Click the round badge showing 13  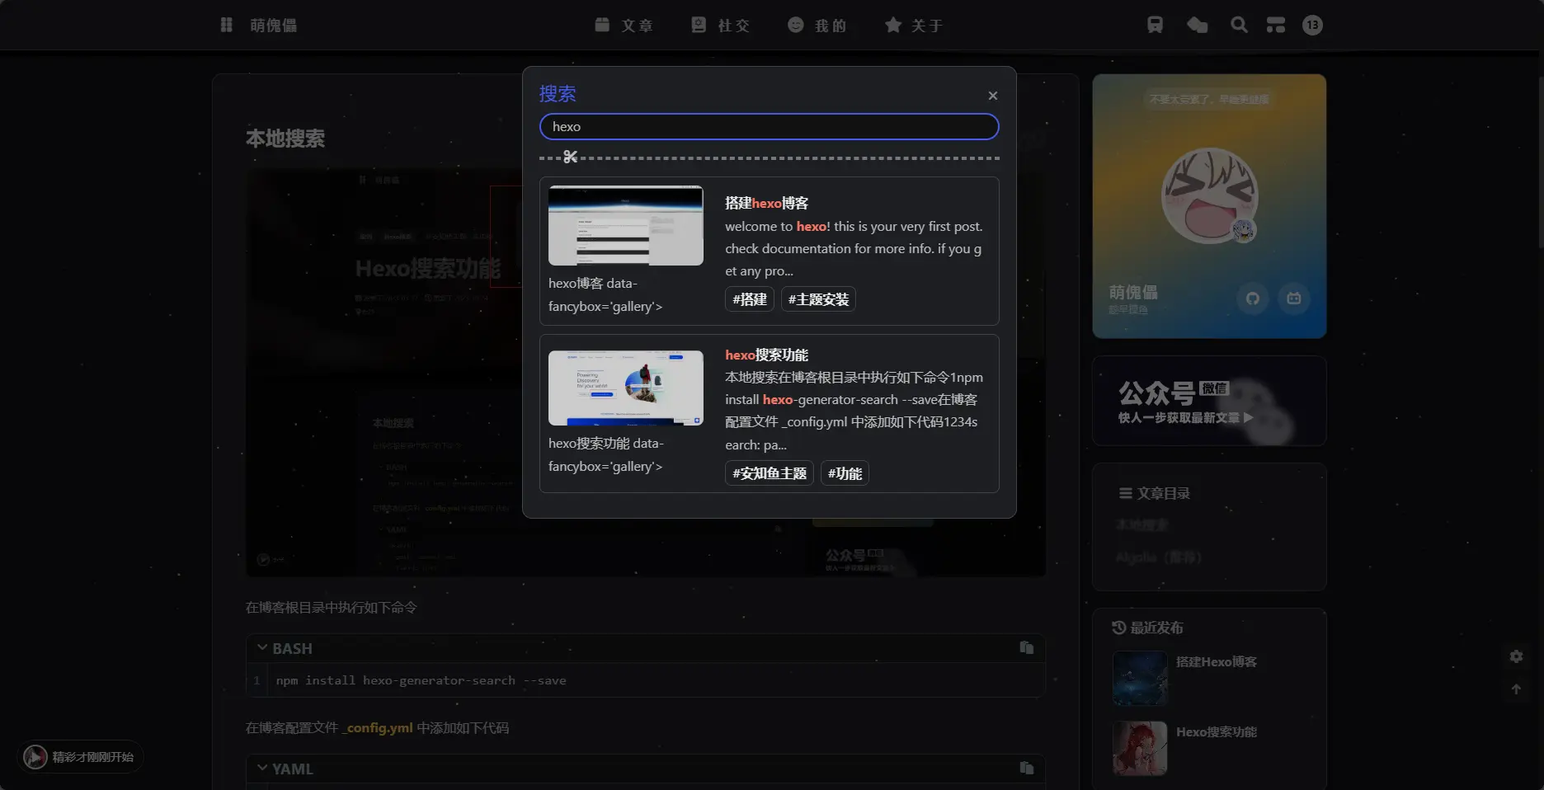1312,25
